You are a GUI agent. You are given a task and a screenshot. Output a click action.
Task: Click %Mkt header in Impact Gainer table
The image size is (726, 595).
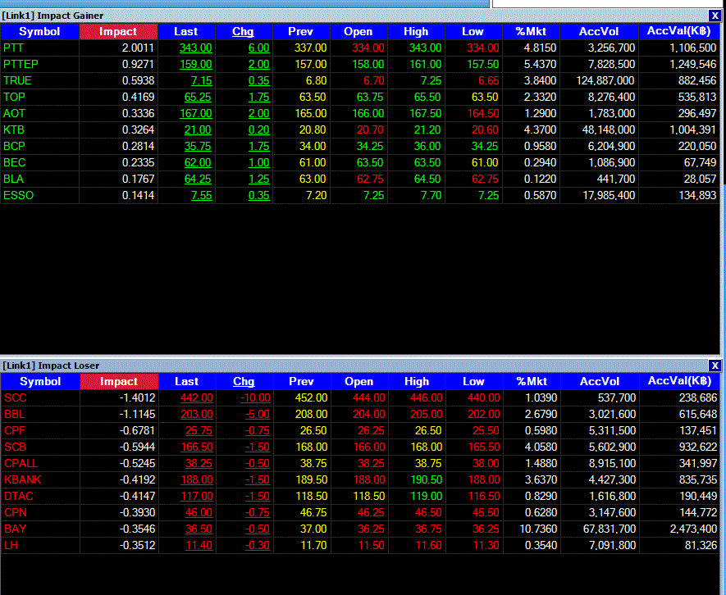531,31
